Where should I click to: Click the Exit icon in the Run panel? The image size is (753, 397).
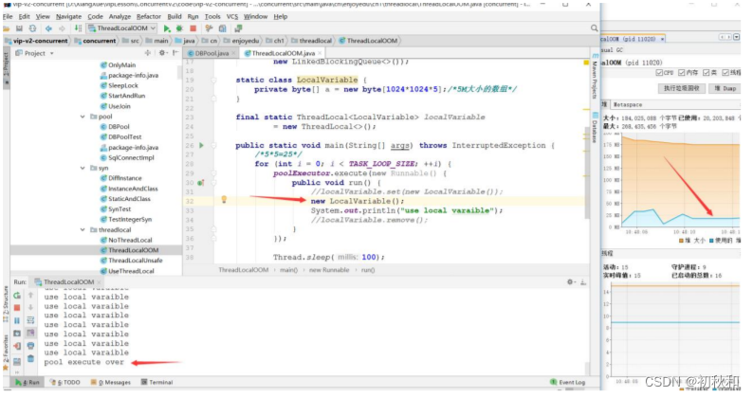point(17,346)
